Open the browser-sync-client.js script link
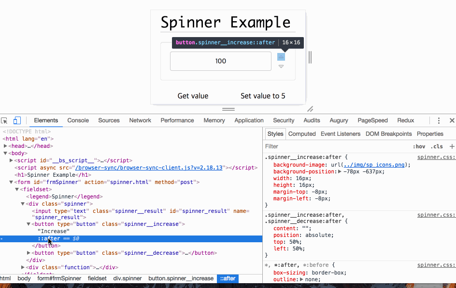The image size is (456, 288). [149, 168]
